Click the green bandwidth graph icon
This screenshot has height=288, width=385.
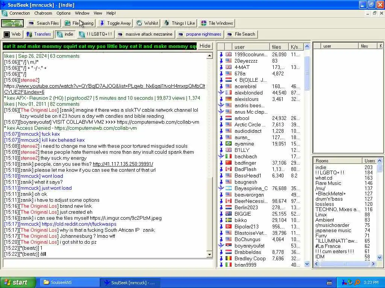(x=12, y=23)
